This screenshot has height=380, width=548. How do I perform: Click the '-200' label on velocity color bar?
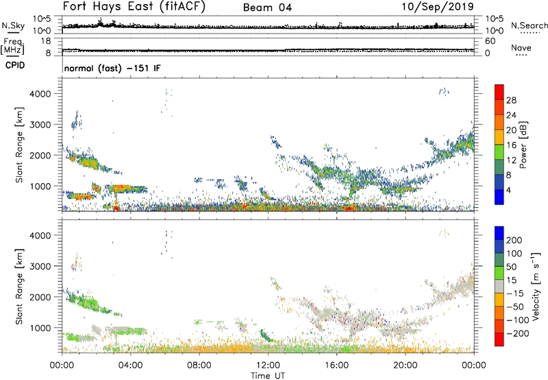pyautogui.click(x=518, y=333)
